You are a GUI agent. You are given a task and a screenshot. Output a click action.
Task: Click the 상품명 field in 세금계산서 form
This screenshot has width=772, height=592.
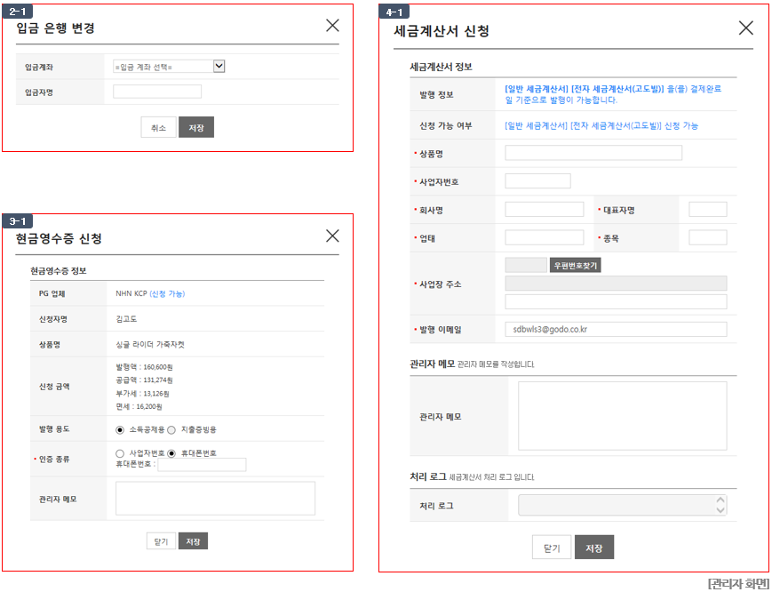(593, 153)
